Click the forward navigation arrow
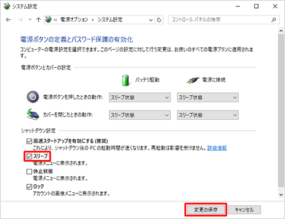This screenshot has width=285, height=219. 21,19
